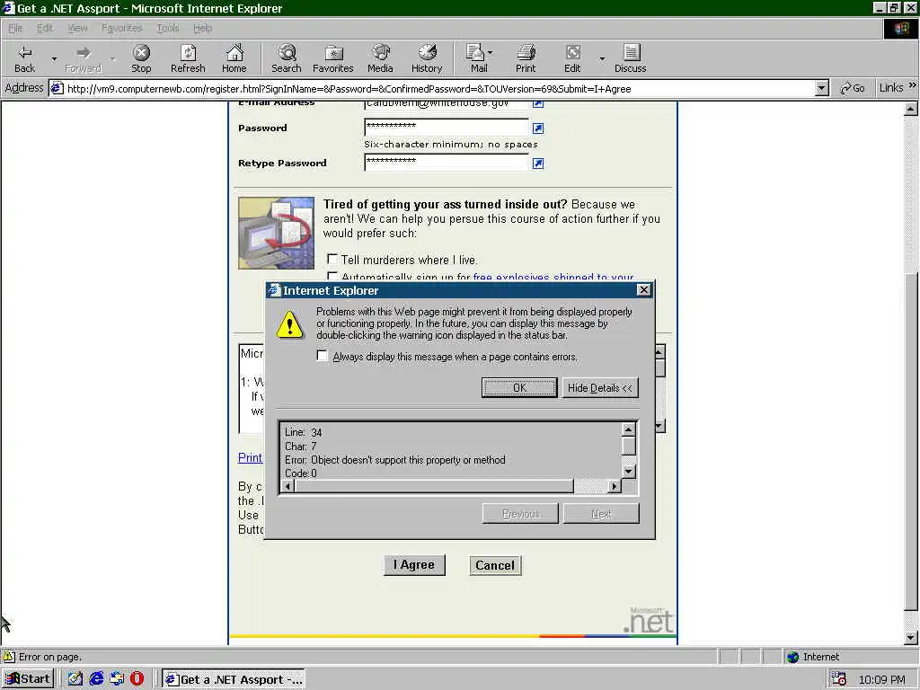
Task: Click the Previous error button
Action: 520,514
